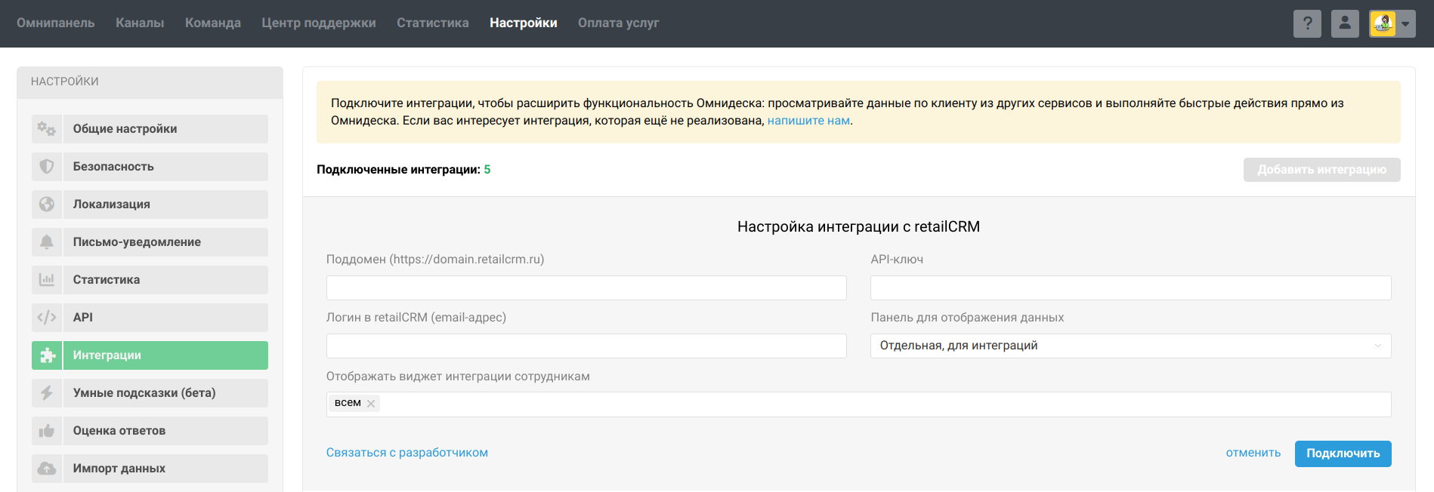This screenshot has height=492, width=1434.
Task: Click Связаться с разработчиком link
Action: pyautogui.click(x=407, y=453)
